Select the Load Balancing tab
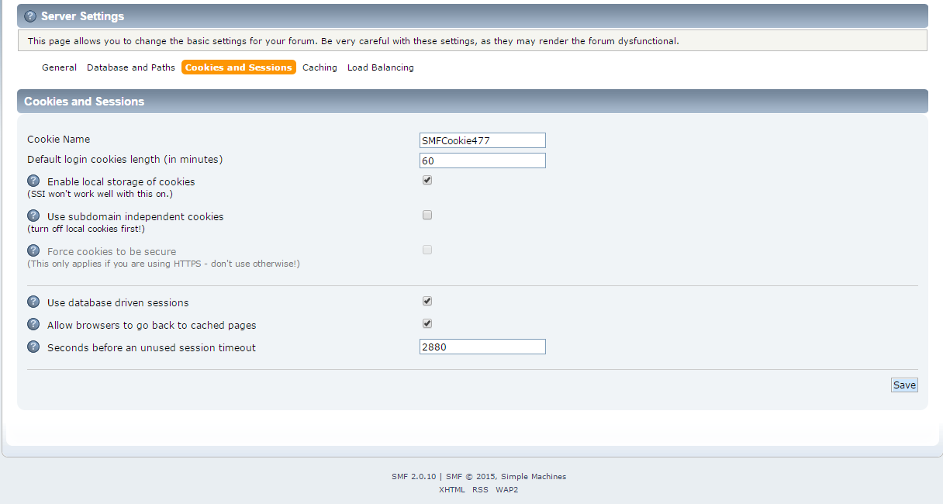Image resolution: width=943 pixels, height=504 pixels. [380, 67]
